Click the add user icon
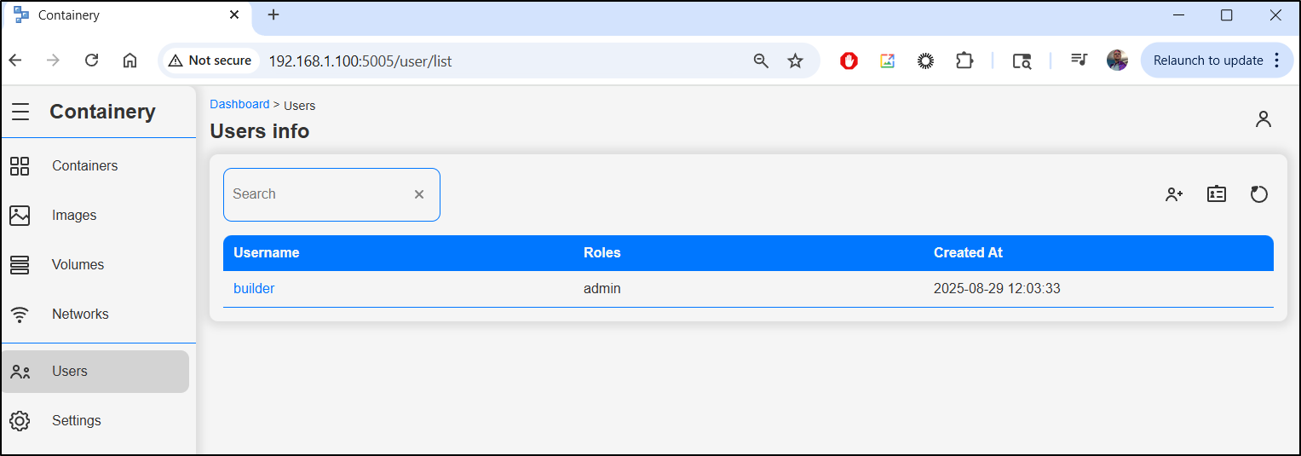Screen dimensions: 1301x456 coord(1174,194)
